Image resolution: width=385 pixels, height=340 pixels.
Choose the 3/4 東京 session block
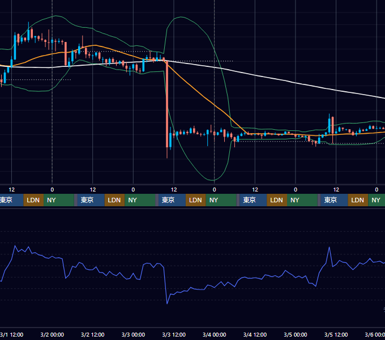click(x=253, y=200)
